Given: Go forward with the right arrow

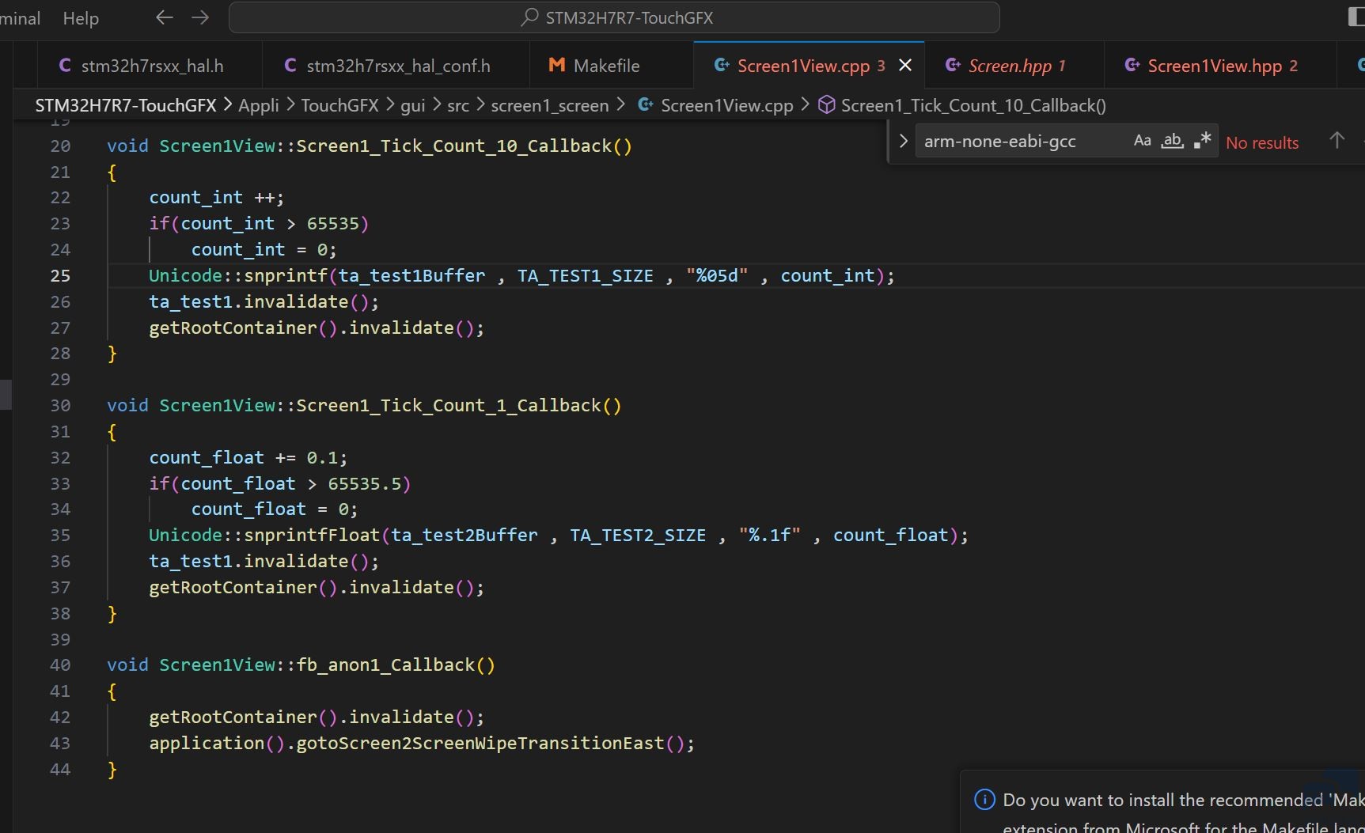Looking at the screenshot, I should [x=200, y=17].
